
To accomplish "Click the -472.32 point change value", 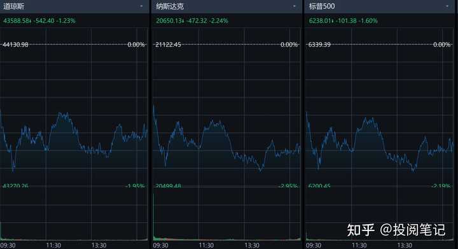I will click(x=197, y=21).
